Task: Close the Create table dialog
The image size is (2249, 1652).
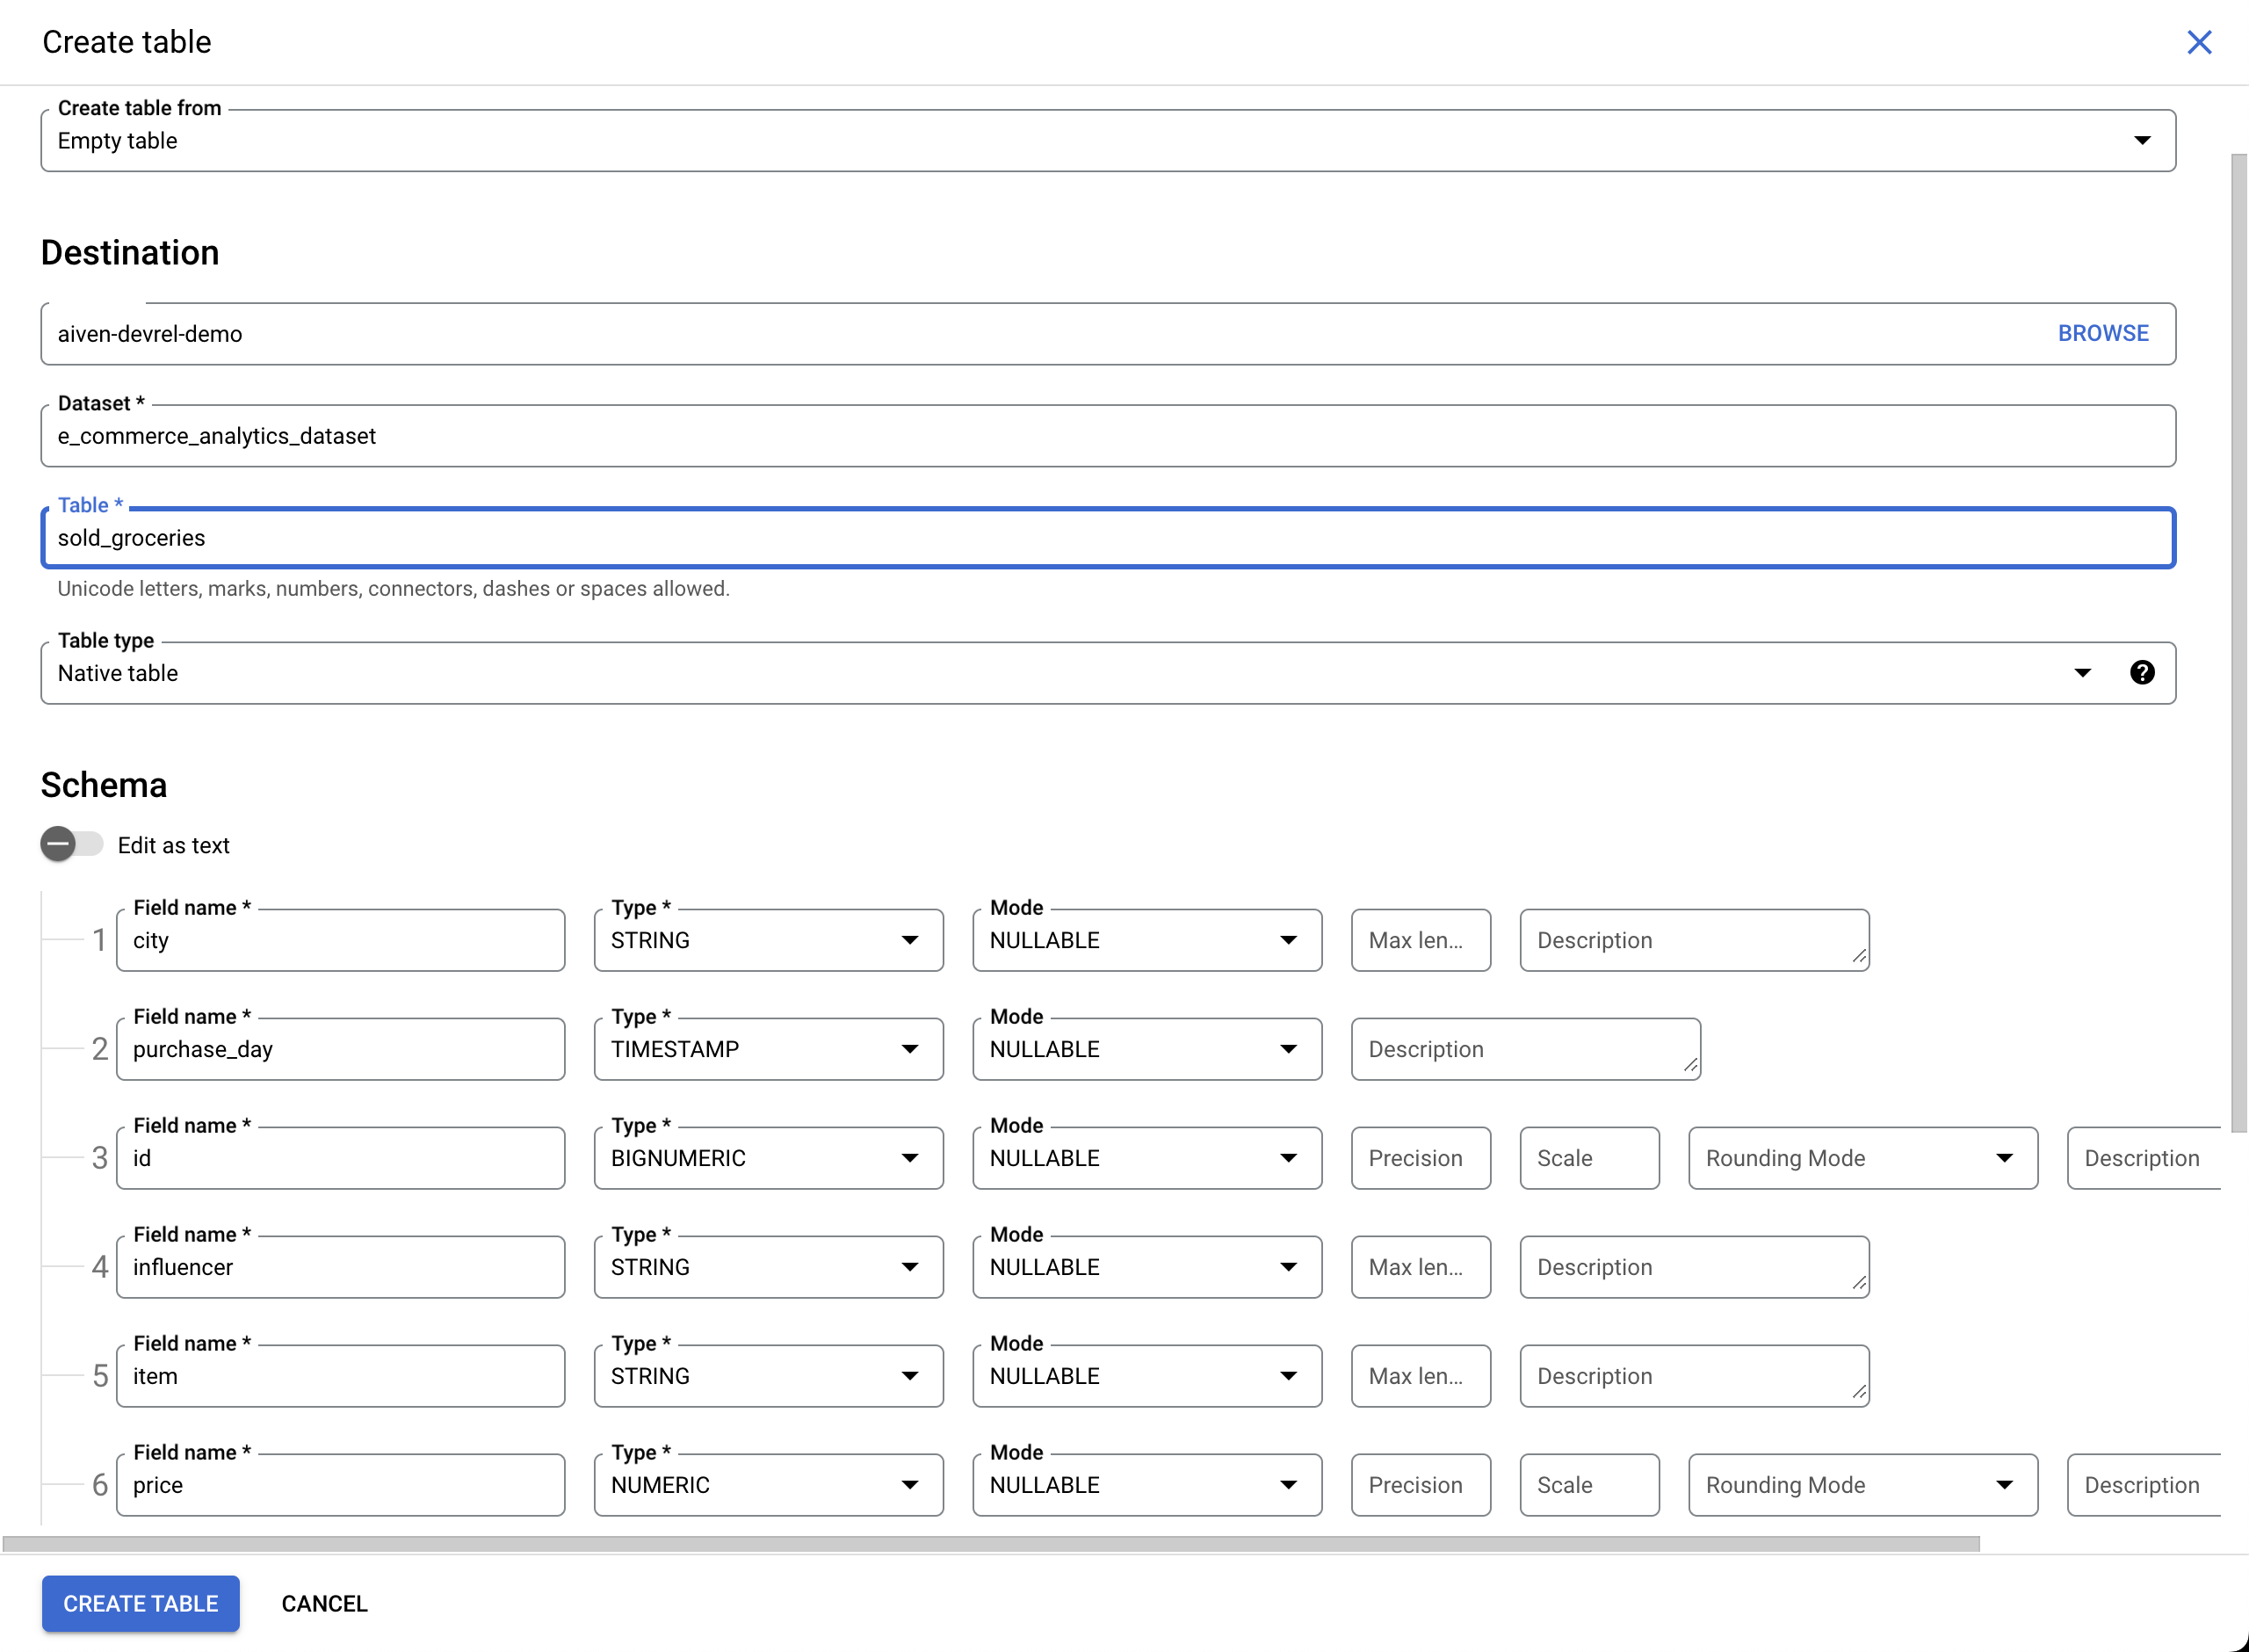Action: coord(2199,42)
